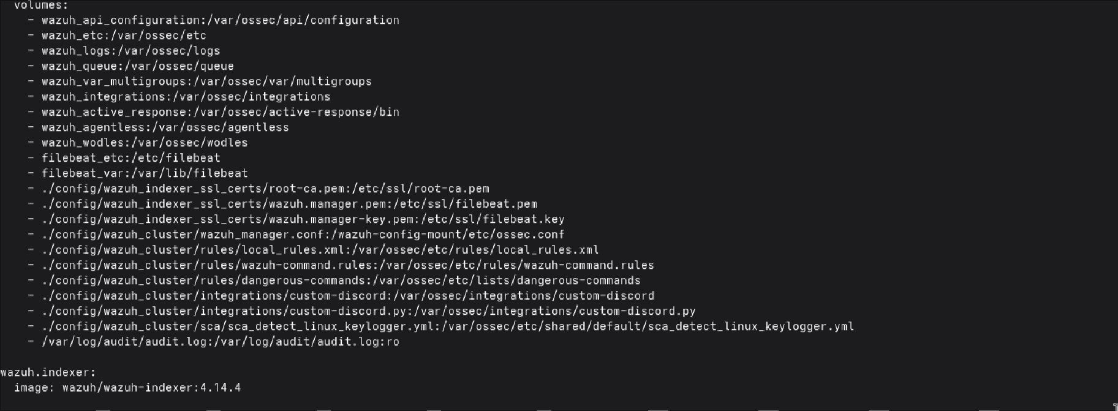The width and height of the screenshot is (1118, 411).
Task: Click the wazuh_logs volume line
Action: [x=130, y=51]
